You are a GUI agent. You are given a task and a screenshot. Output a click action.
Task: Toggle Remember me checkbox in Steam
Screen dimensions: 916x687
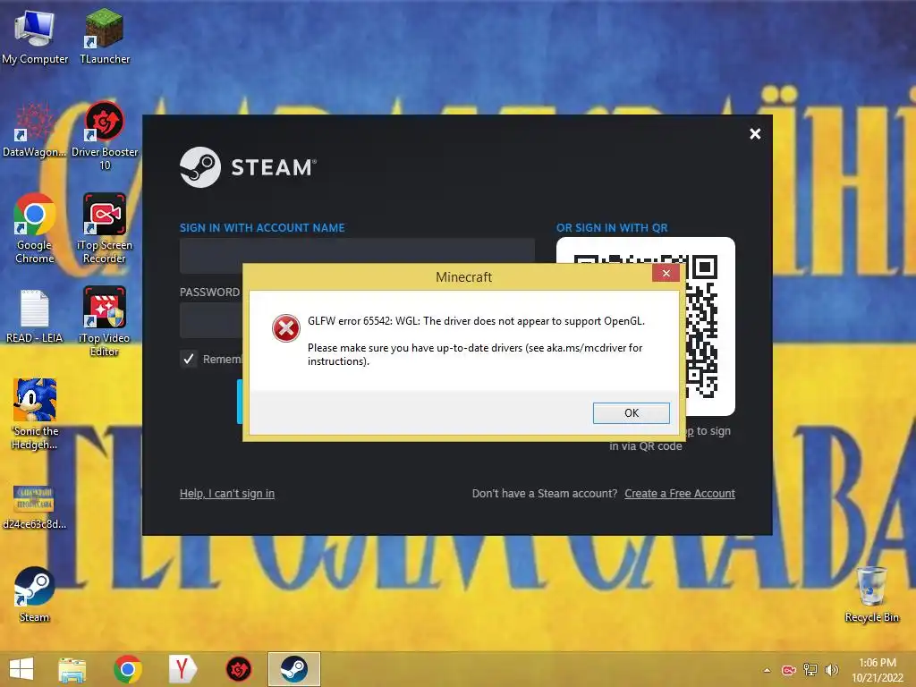189,359
